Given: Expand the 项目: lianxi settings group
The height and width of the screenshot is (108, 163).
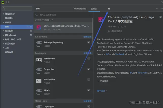Looking at the screenshot, I should pos(3,35).
